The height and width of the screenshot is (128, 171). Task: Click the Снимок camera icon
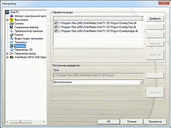coord(12,24)
